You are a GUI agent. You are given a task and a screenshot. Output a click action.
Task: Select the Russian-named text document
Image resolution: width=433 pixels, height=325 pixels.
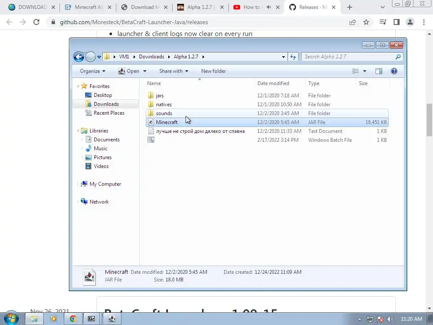coord(267,131)
